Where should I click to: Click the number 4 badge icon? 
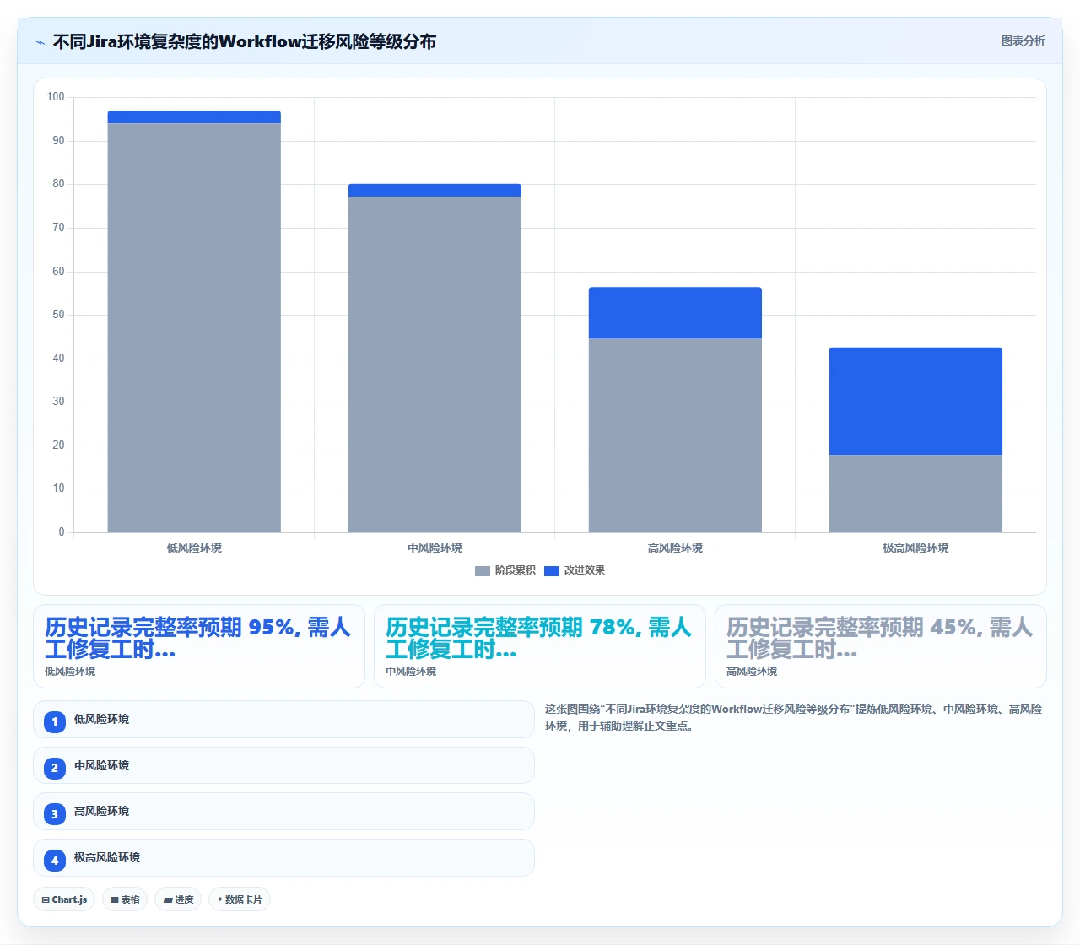point(55,861)
